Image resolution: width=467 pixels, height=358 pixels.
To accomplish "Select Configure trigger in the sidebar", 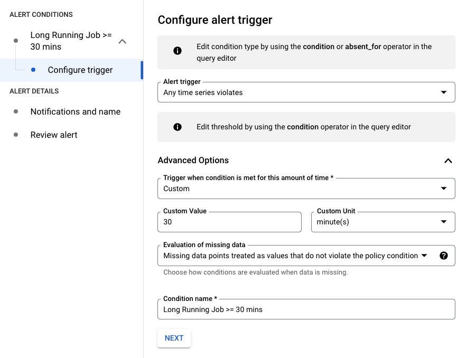I will click(71, 70).
